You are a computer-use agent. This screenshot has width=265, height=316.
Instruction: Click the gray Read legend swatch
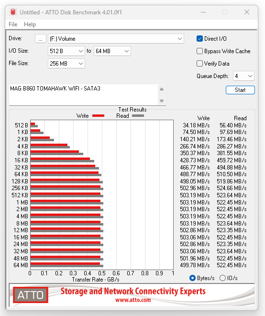pyautogui.click(x=138, y=116)
